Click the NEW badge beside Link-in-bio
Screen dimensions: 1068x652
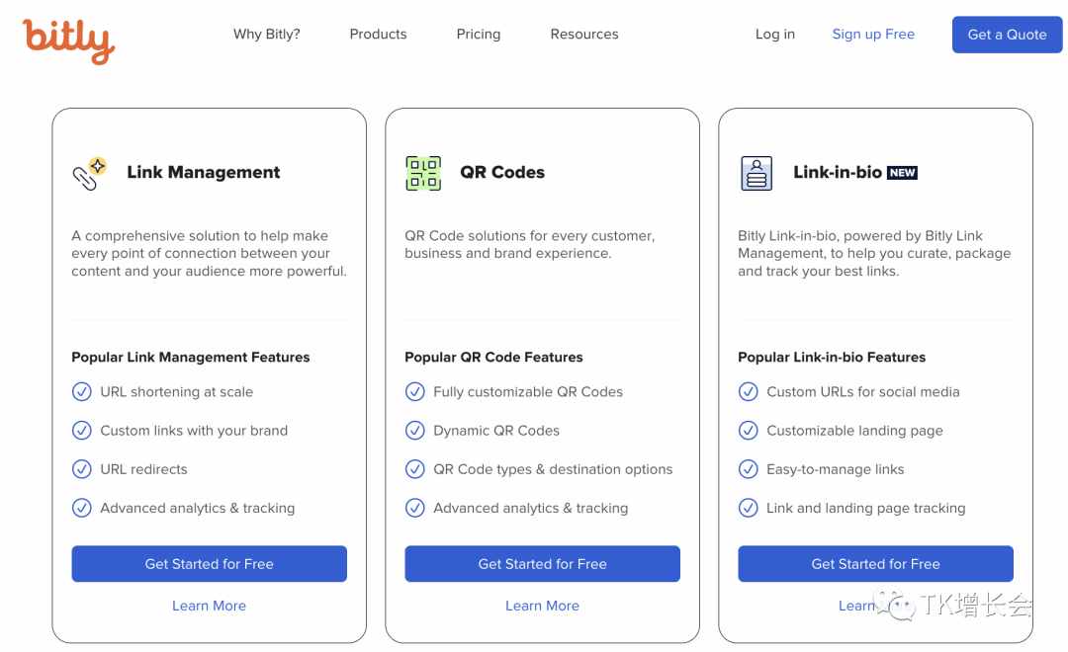tap(902, 173)
